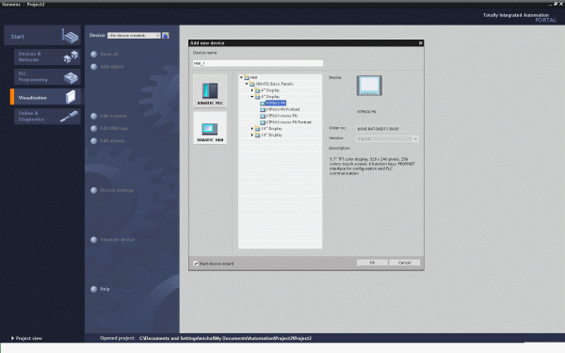Click the Start portal stack icon
This screenshot has width=565, height=353.
pos(70,37)
